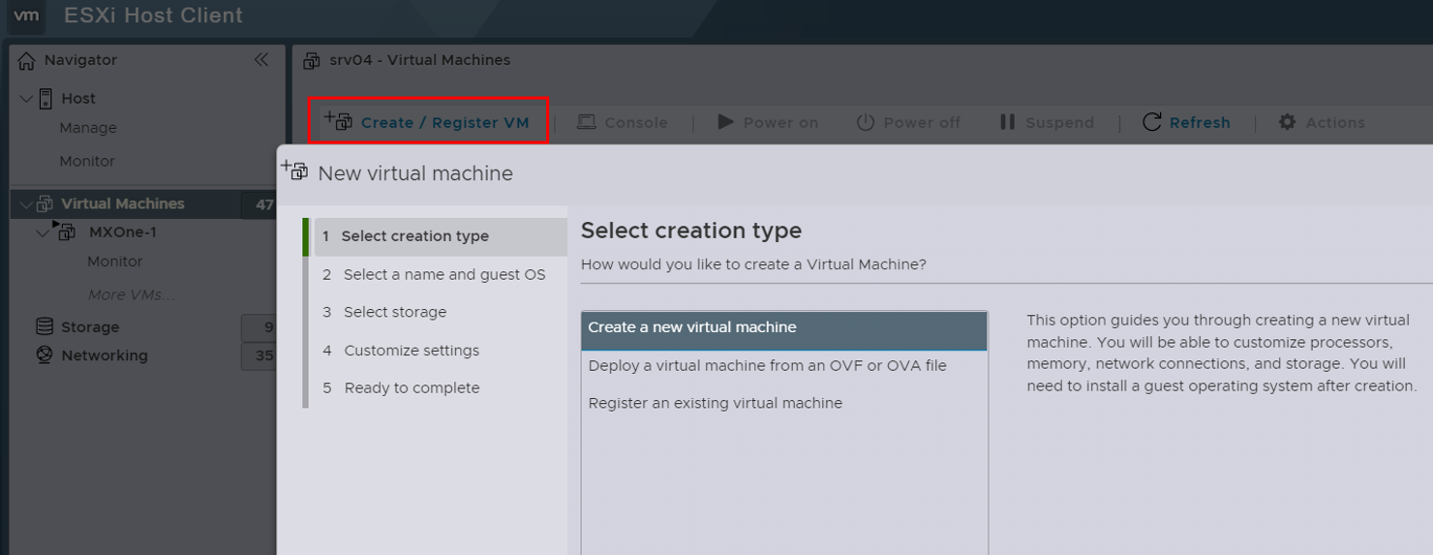The image size is (1433, 555).
Task: Click the question How would you like to create
Action: coord(753,264)
